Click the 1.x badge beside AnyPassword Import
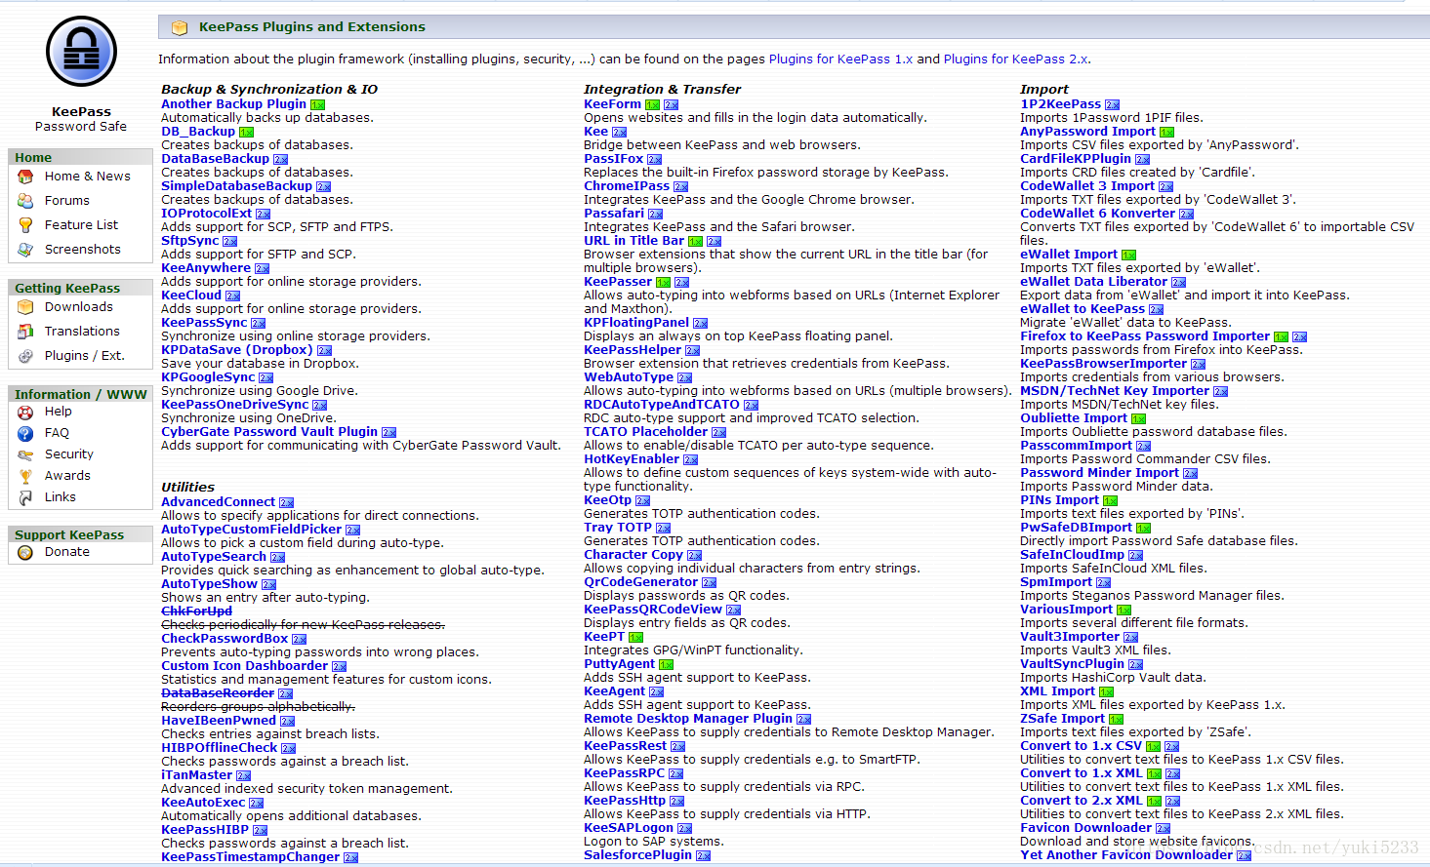1430x867 pixels. tap(1166, 132)
